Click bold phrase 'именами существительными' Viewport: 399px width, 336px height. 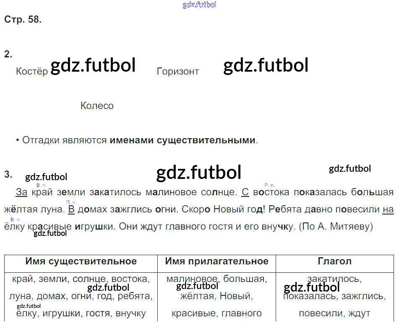(x=183, y=140)
